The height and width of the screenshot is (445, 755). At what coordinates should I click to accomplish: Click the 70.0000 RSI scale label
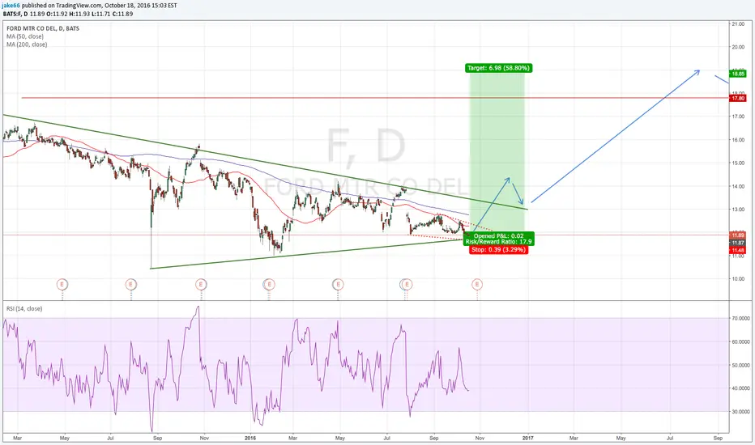[x=740, y=319]
